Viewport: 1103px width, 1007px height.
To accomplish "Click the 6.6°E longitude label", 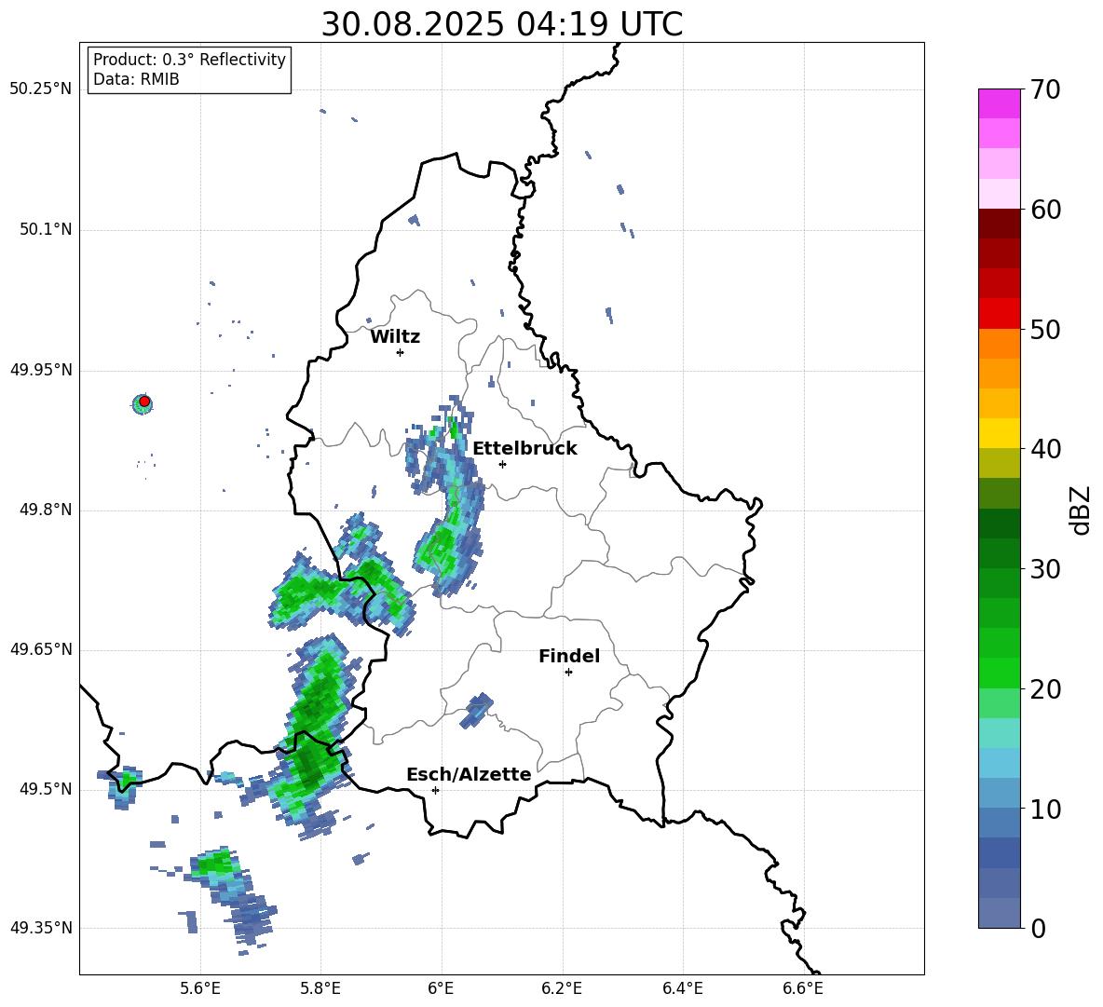I will (x=803, y=988).
